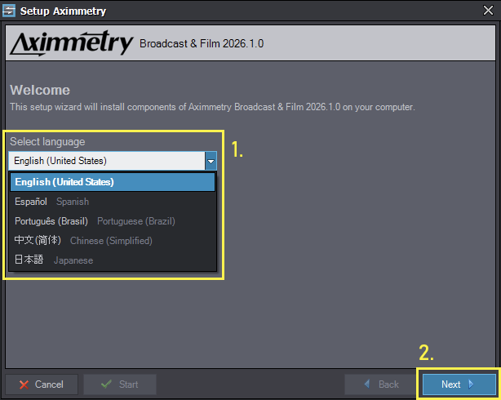501x400 pixels.
Task: Go to the previous step with Back
Action: (x=381, y=384)
